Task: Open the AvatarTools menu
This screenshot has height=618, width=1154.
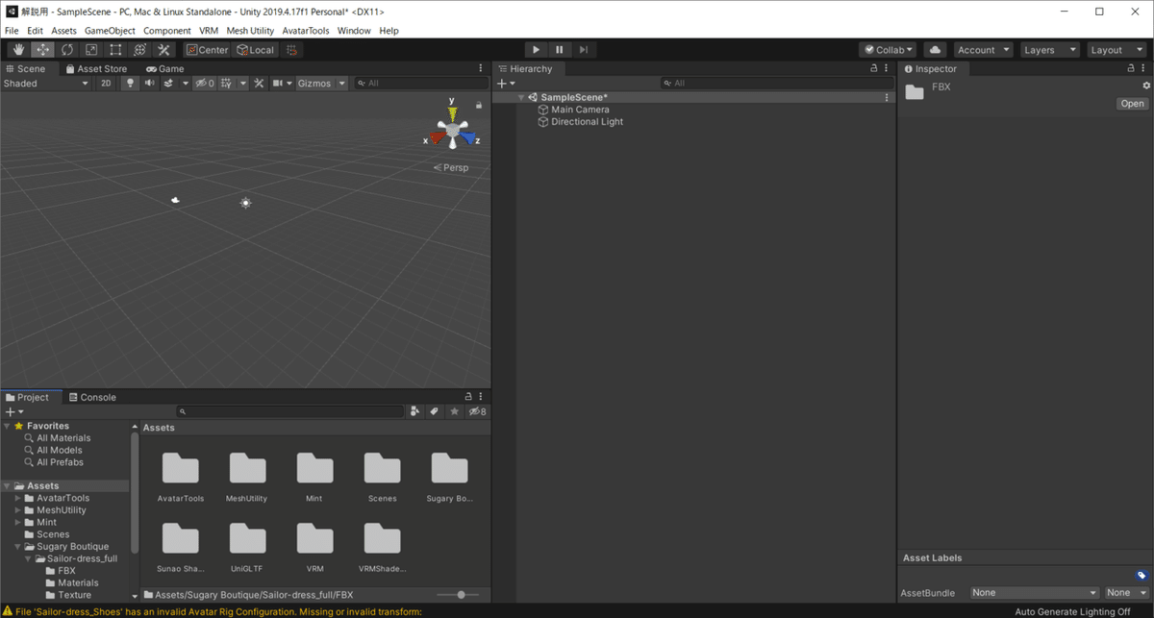Action: tap(306, 31)
